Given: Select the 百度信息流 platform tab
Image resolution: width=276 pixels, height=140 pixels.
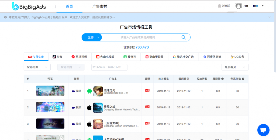Looking at the screenshot, I should [212, 57].
